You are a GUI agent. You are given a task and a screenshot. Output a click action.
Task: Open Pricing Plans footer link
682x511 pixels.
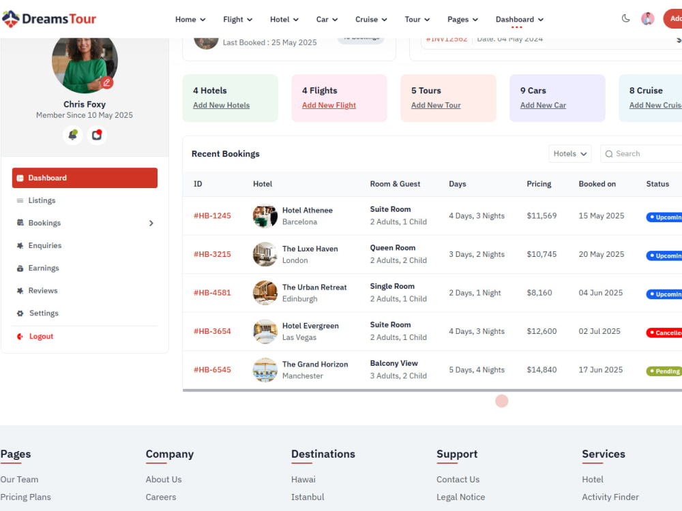pos(25,497)
